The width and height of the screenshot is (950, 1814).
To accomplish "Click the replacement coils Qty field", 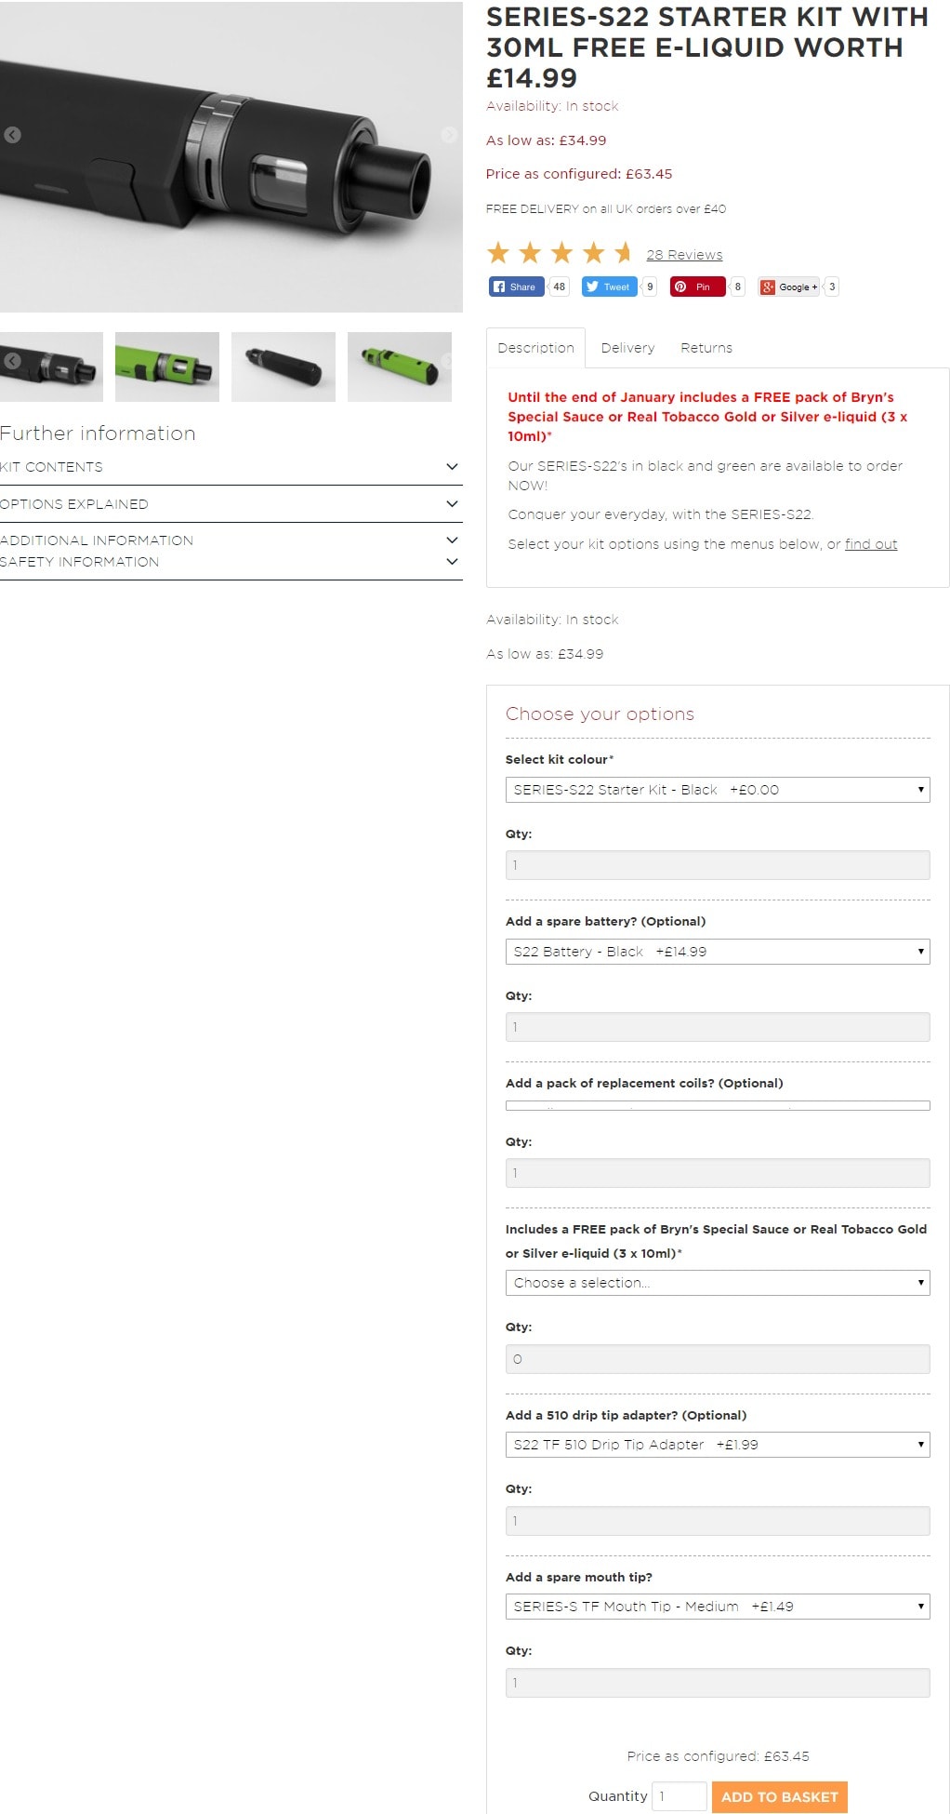I will point(718,1173).
